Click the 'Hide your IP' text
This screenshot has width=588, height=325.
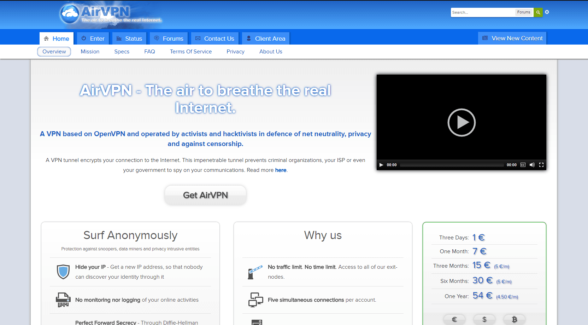click(x=90, y=267)
